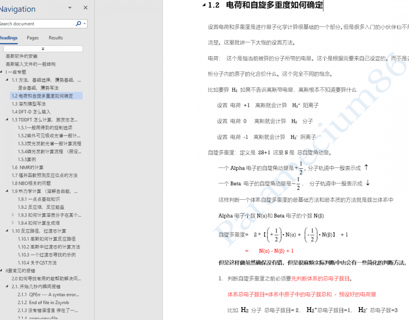Select 高斯软件的安装 heading
409x320 pixels.
(x=22, y=56)
